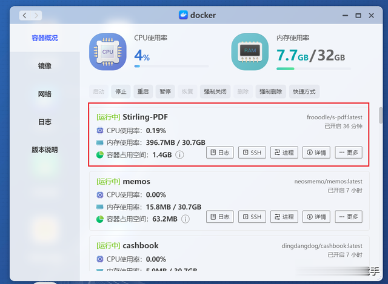Go back with the left arrow button
The width and height of the screenshot is (388, 284).
(x=25, y=16)
